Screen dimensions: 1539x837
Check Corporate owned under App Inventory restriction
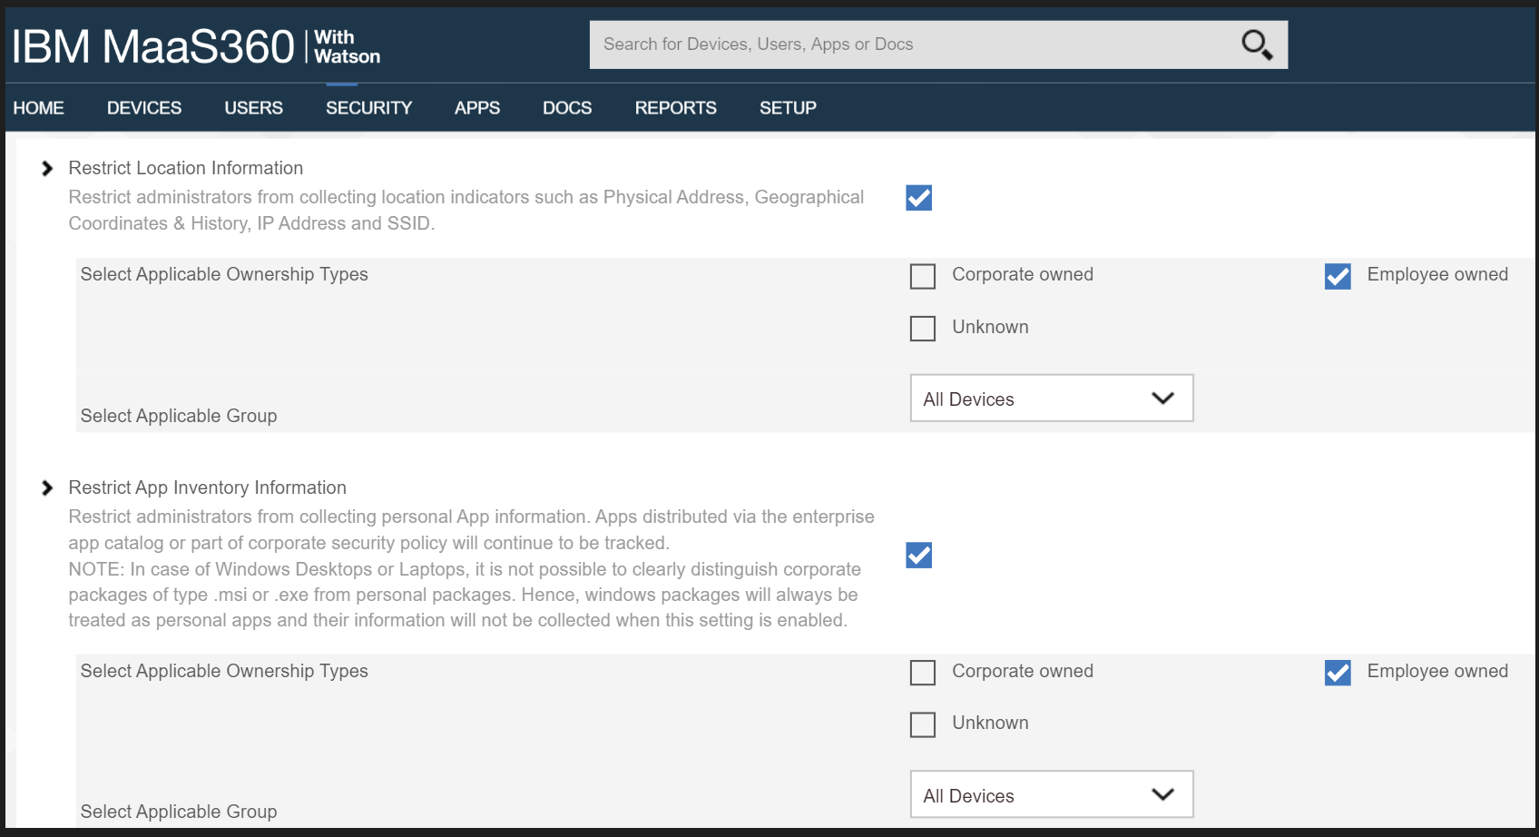click(x=922, y=672)
